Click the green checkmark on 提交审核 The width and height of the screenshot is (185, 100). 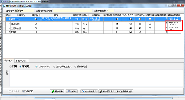[53, 91]
